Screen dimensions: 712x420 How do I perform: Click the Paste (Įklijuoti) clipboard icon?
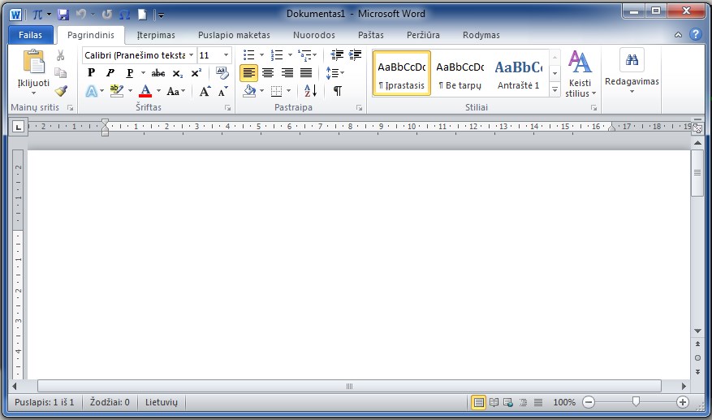pyautogui.click(x=33, y=62)
